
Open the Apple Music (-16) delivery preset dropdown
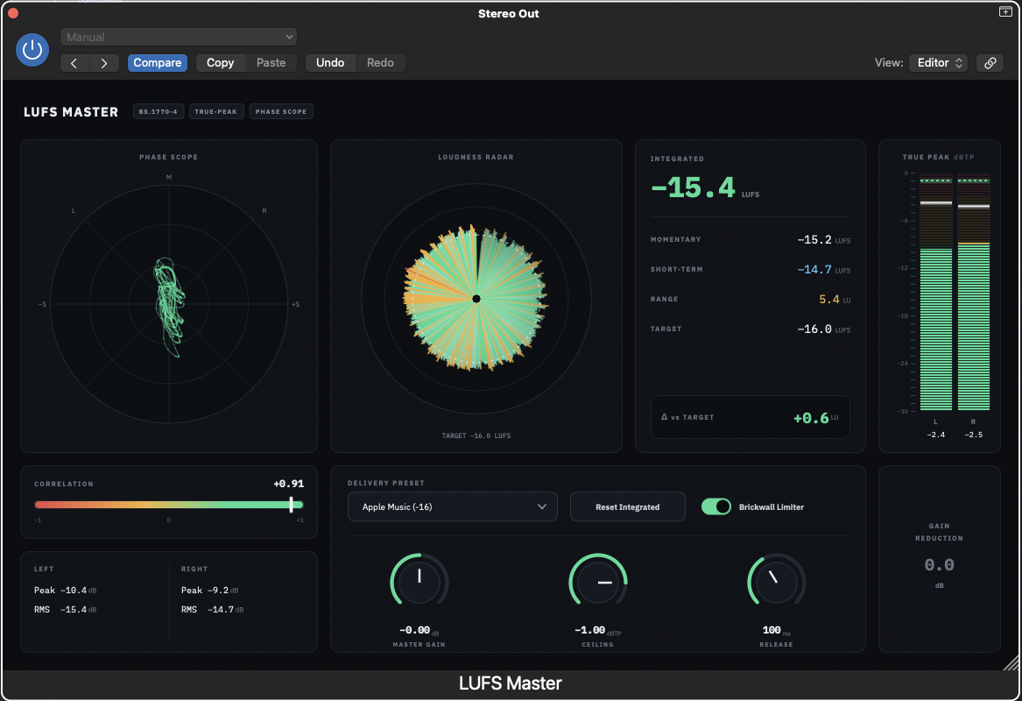tap(453, 506)
